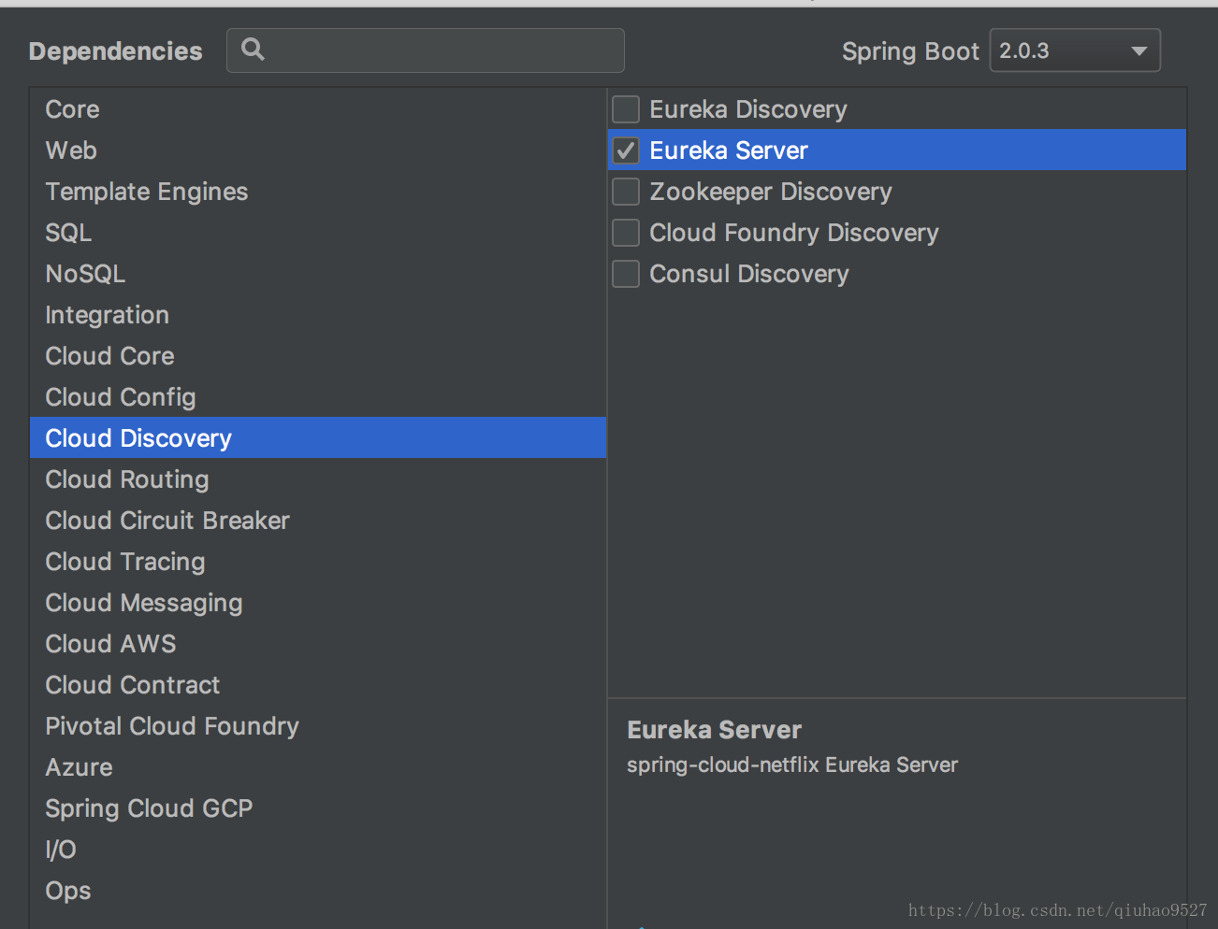Choose the SQL category
The width and height of the screenshot is (1218, 929).
coord(318,233)
